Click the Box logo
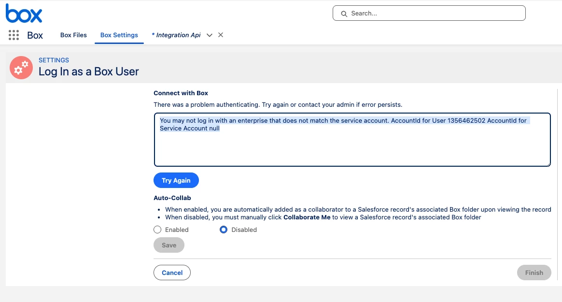Image resolution: width=562 pixels, height=302 pixels. point(24,14)
